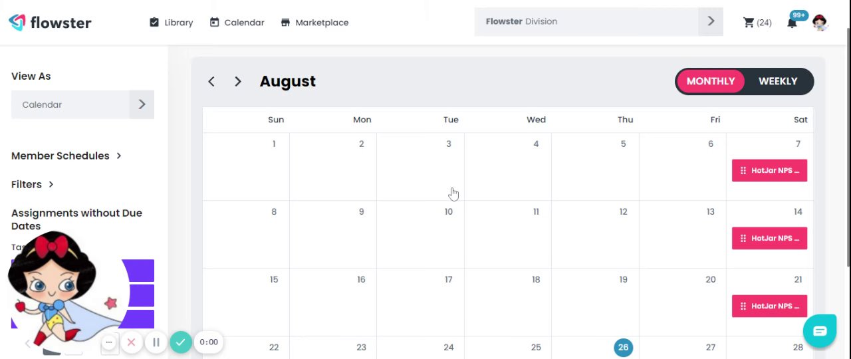Click the Flowster logo
Image resolution: width=851 pixels, height=359 pixels.
pos(51,23)
